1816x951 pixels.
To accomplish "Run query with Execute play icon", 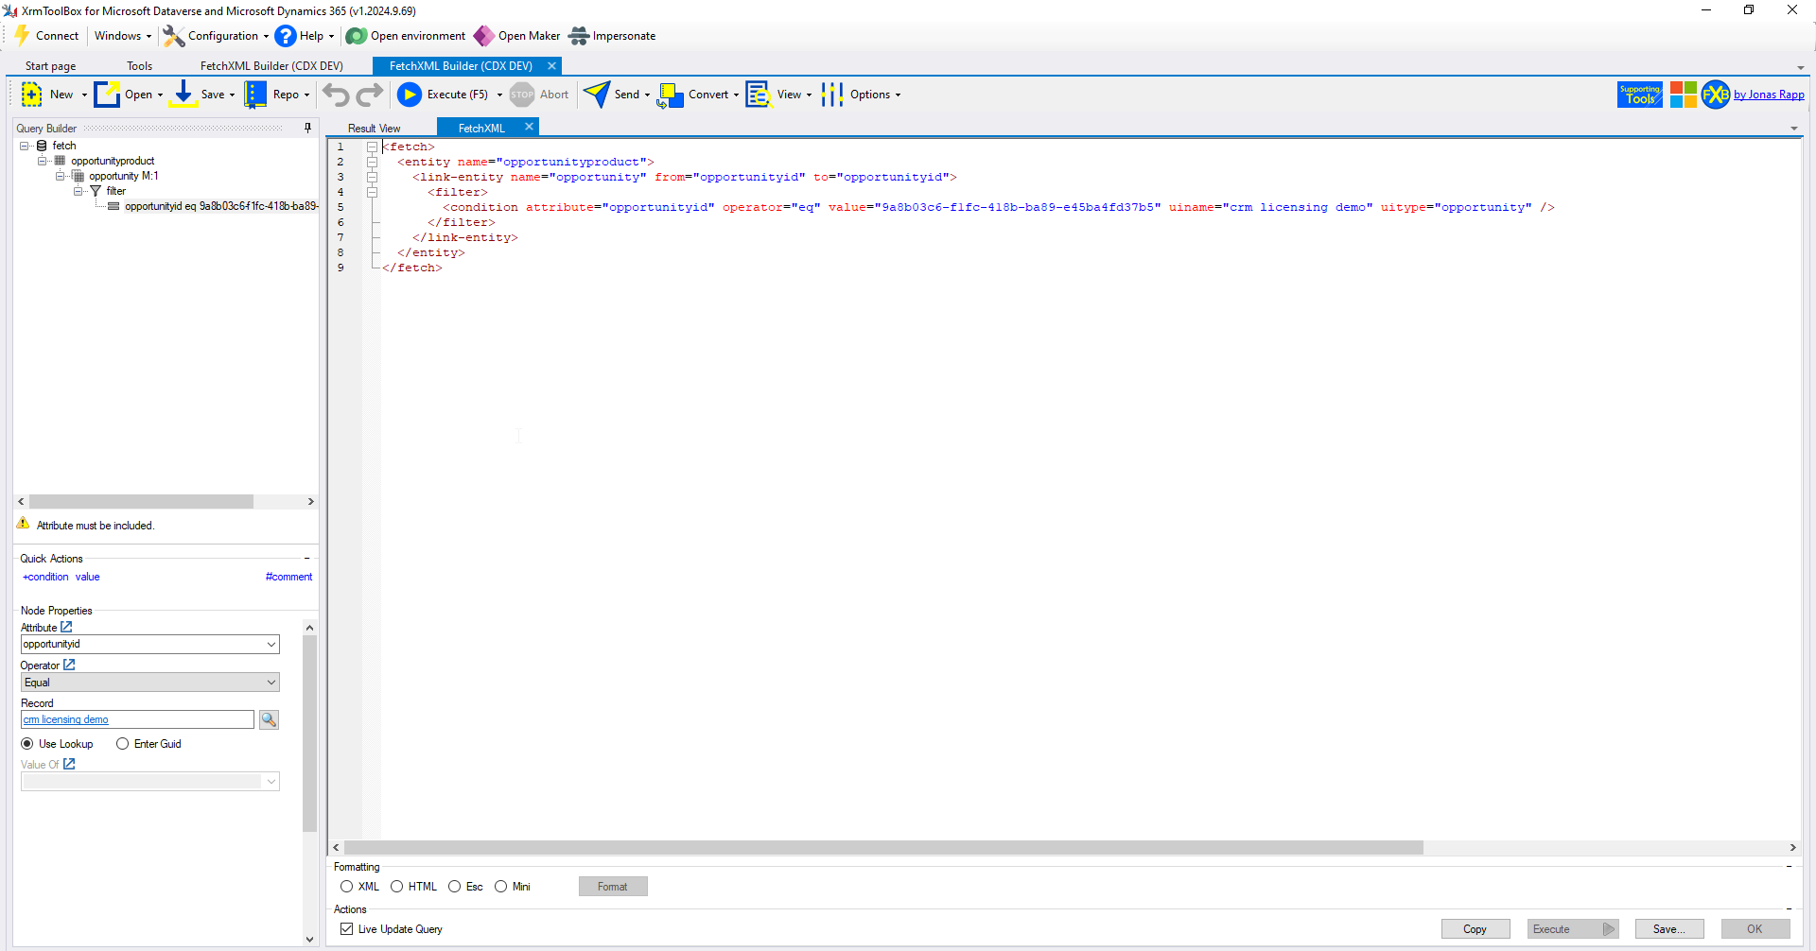I will (x=410, y=95).
